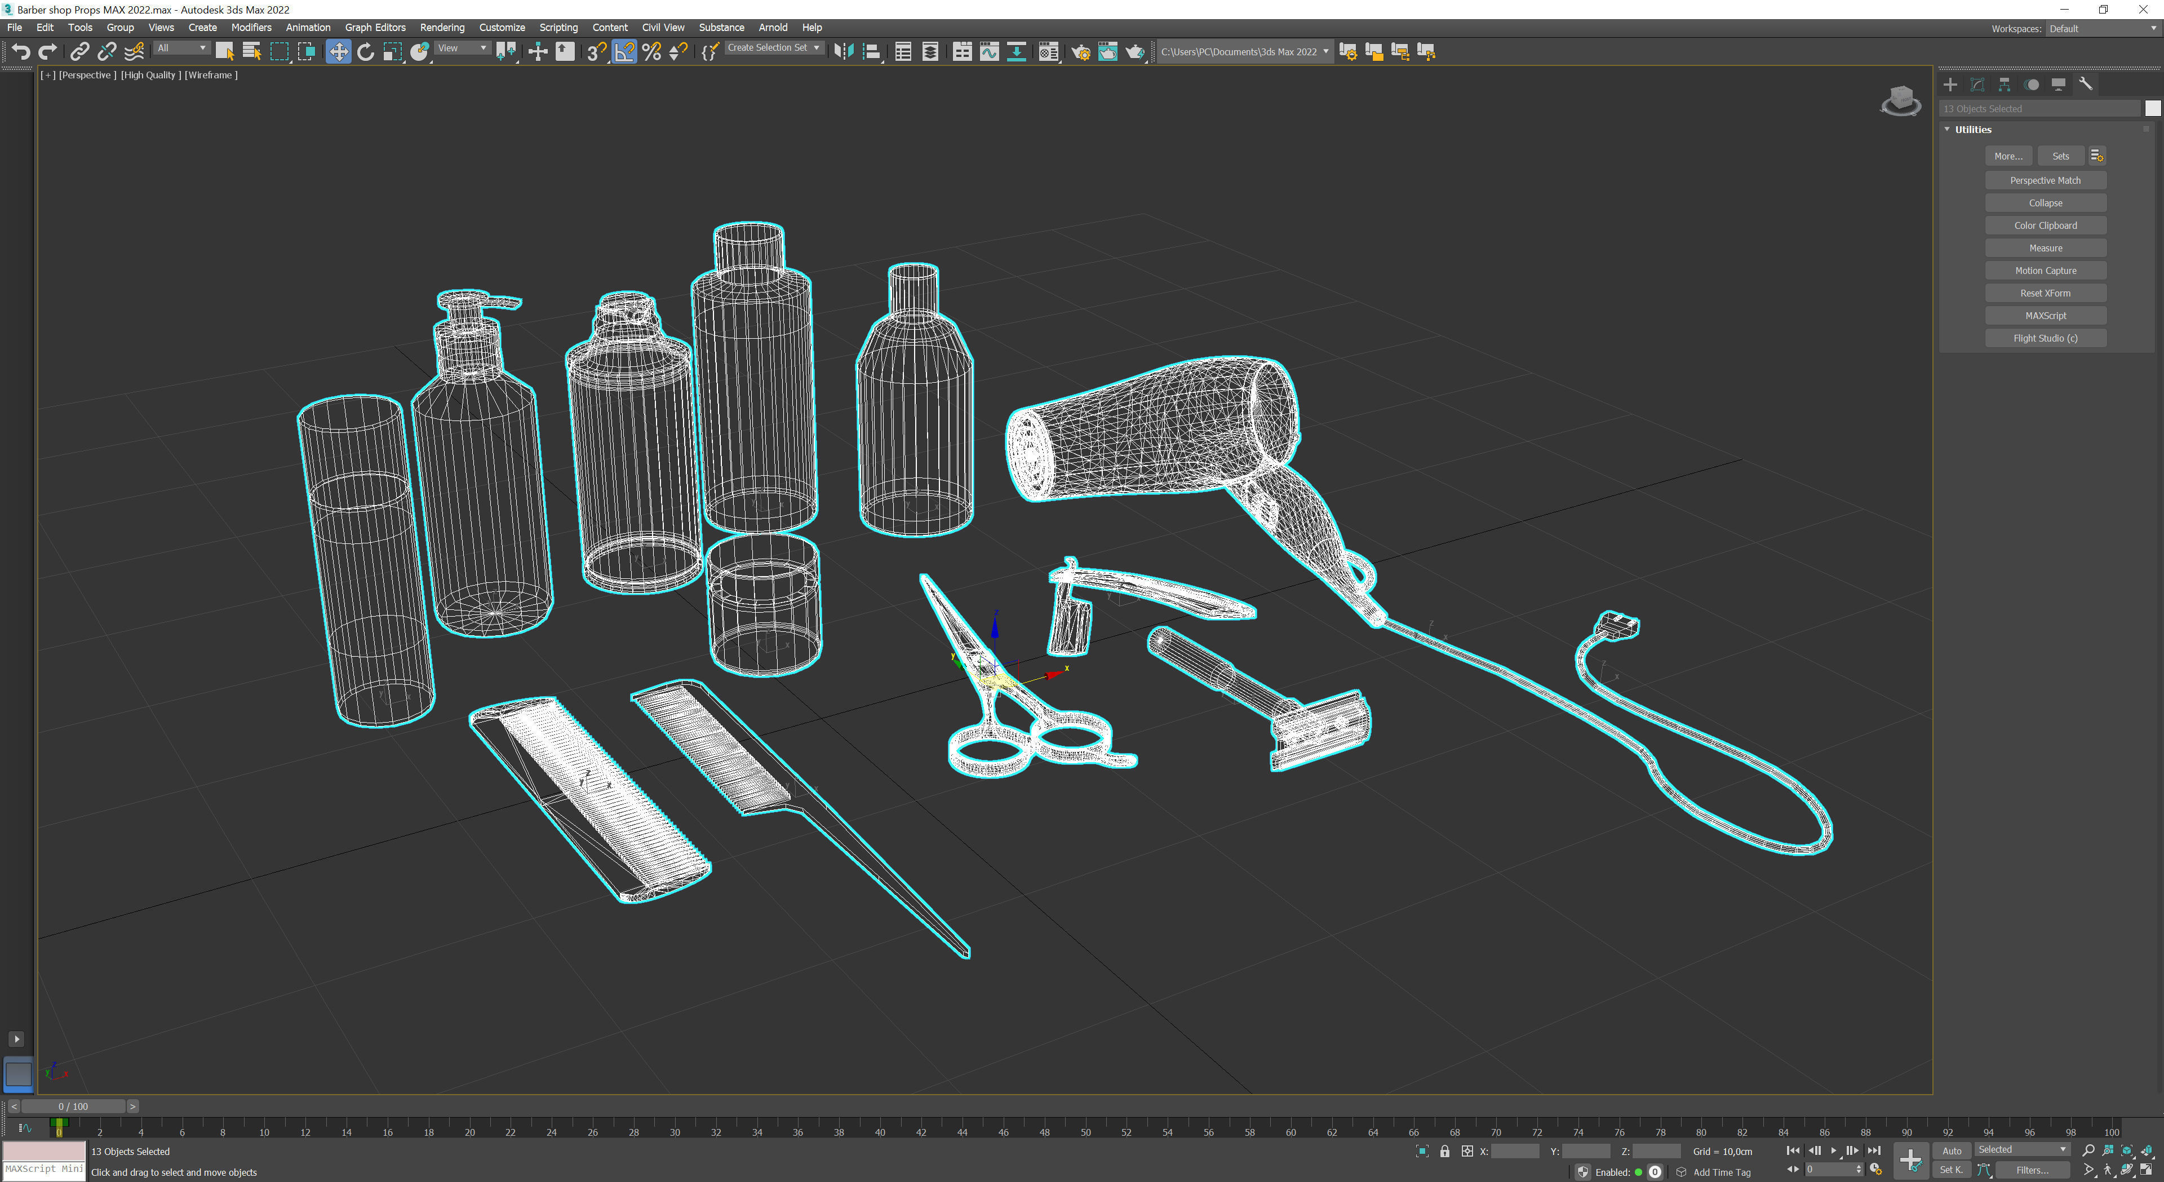Toggle the Angle Snap button

click(624, 52)
